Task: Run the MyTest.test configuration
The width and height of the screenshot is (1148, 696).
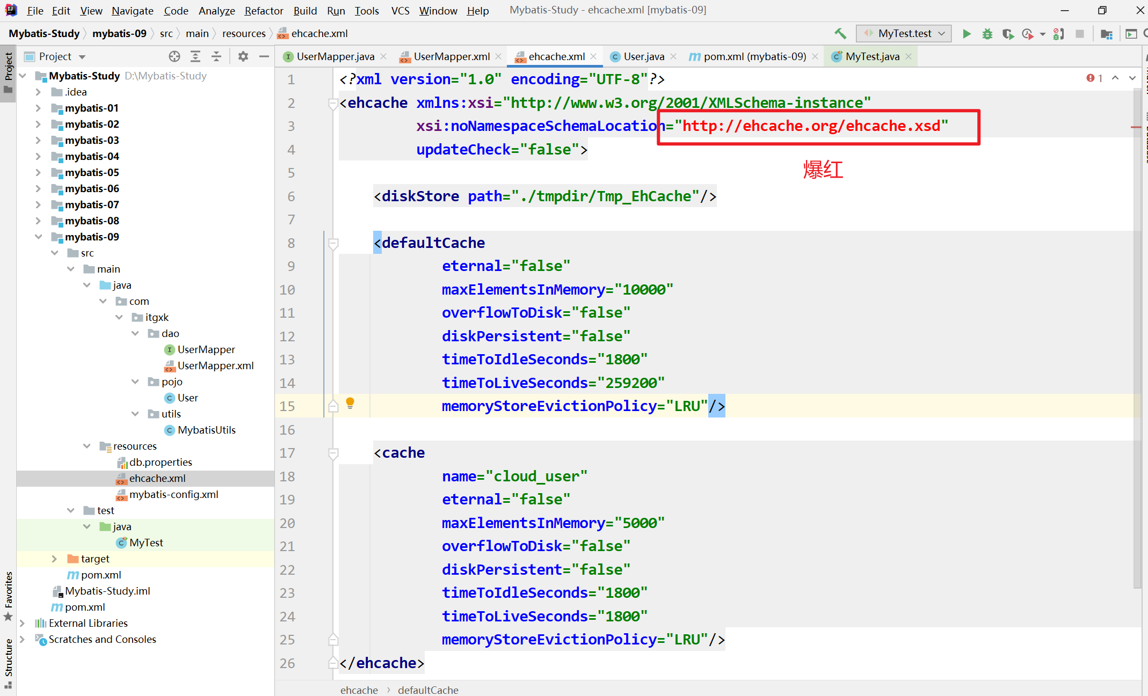Action: coord(967,33)
